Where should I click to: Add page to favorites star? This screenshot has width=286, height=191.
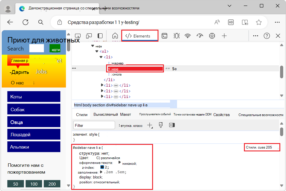click(259, 22)
